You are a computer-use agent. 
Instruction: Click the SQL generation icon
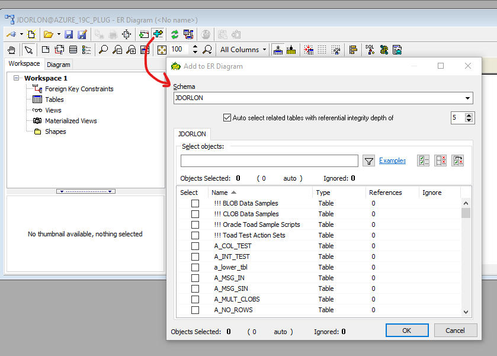tap(370, 50)
